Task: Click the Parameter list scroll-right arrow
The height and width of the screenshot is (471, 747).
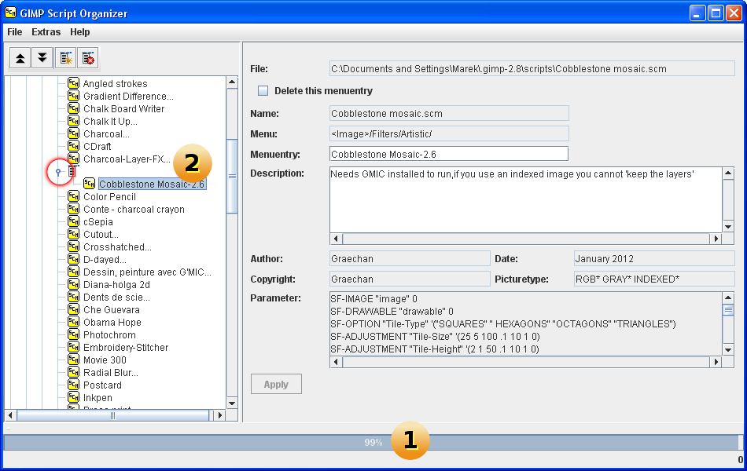Action: coord(715,362)
